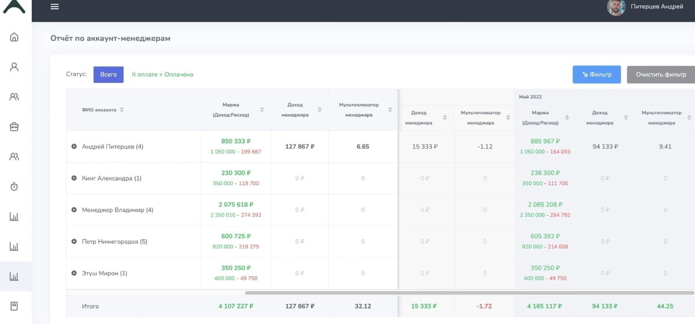
Task: Select the Всего status filter
Action: tap(108, 75)
